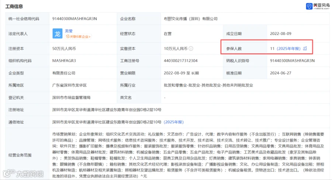Select the 2022-08-09 至 长期 value
The width and height of the screenshot is (332, 180).
(181, 73)
